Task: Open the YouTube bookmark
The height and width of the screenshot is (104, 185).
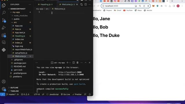Action: (x=128, y=10)
